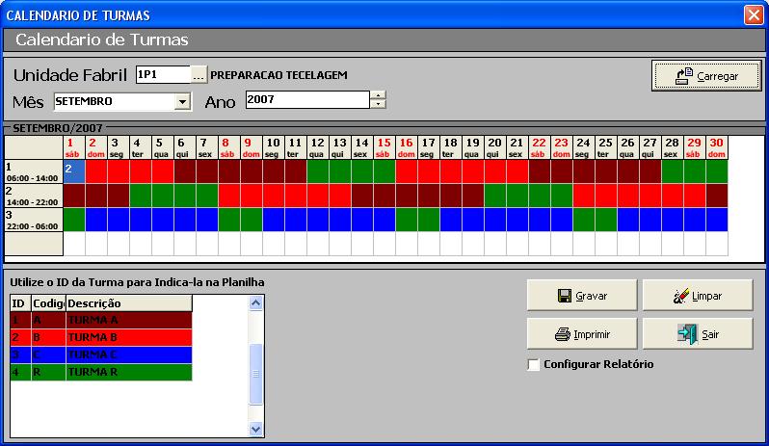Select the shift 1 cell for day 1

(x=74, y=171)
